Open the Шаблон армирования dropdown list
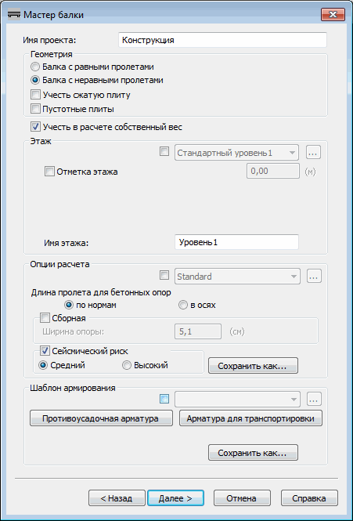Viewport: 353px width, 521px height. (x=237, y=399)
